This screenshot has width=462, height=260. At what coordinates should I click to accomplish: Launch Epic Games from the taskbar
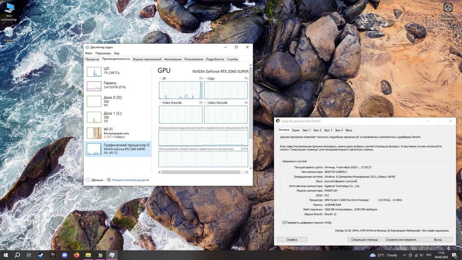click(x=53, y=255)
